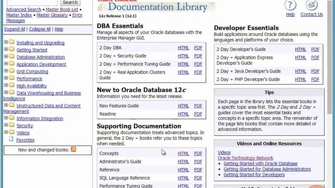Click the High Availability folder icon
Viewport: 335px width, 188px height.
tap(12, 85)
